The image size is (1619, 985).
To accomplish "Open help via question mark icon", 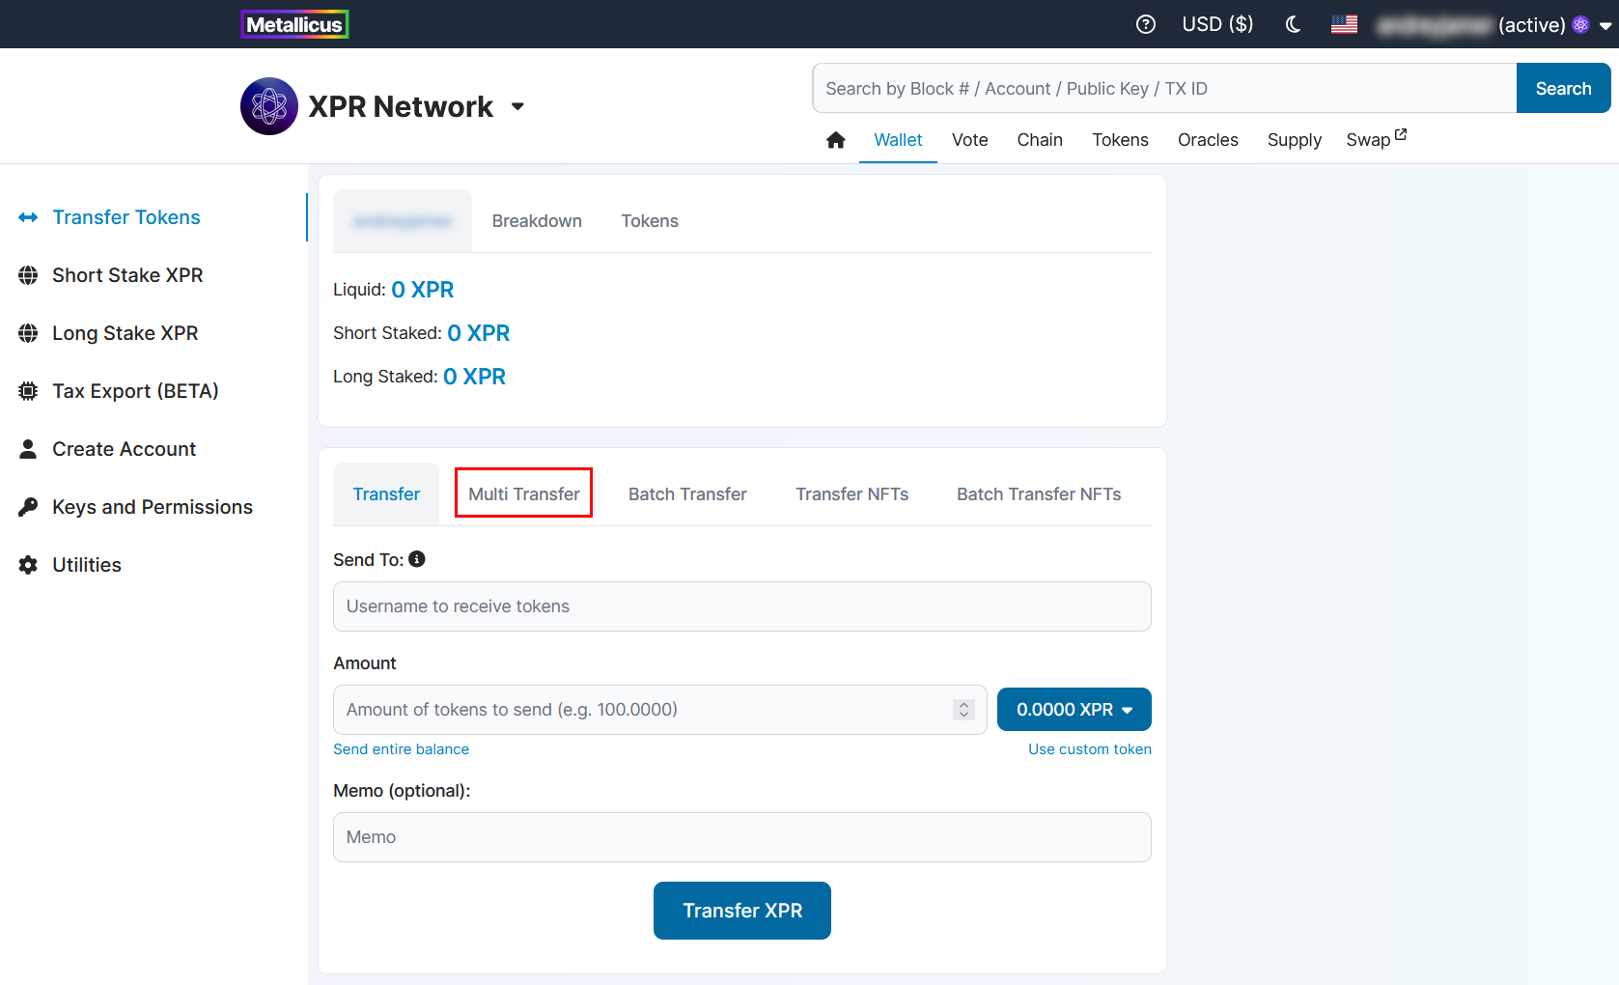I will pyautogui.click(x=1145, y=24).
